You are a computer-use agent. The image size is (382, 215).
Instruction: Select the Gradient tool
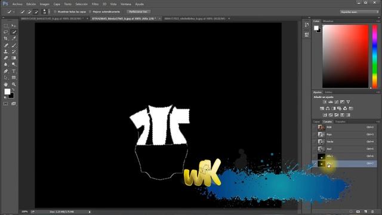14,58
